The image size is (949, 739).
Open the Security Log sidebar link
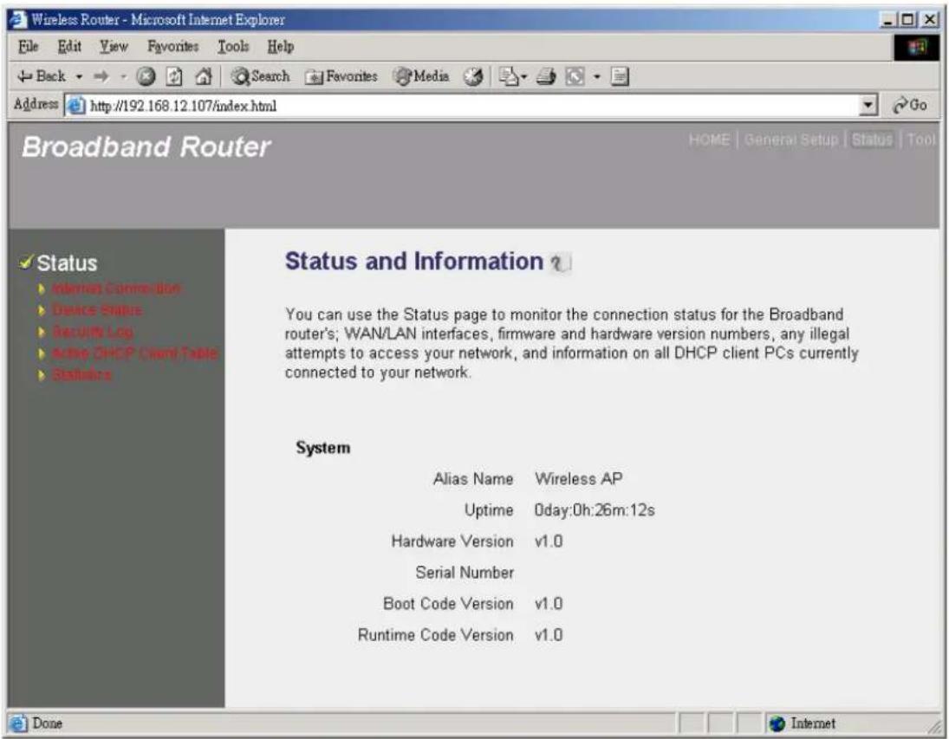(92, 333)
